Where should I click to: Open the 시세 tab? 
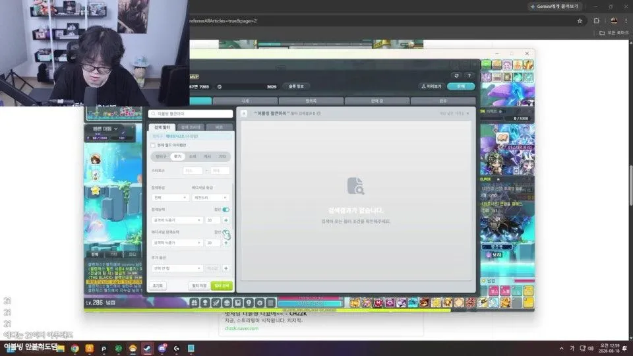coord(245,101)
